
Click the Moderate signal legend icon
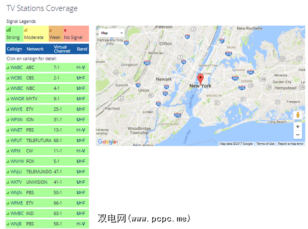pos(26,30)
